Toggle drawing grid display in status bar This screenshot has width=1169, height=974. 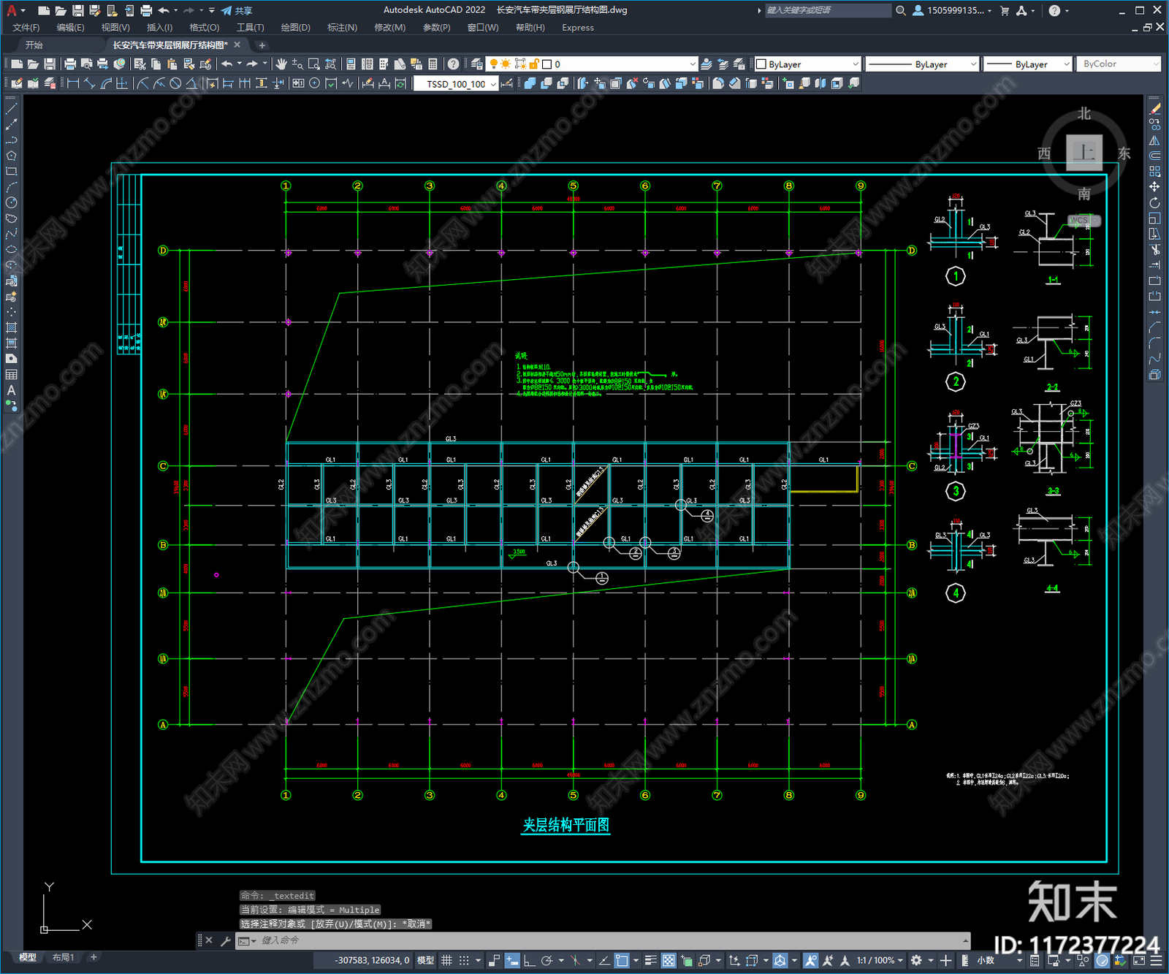click(446, 960)
